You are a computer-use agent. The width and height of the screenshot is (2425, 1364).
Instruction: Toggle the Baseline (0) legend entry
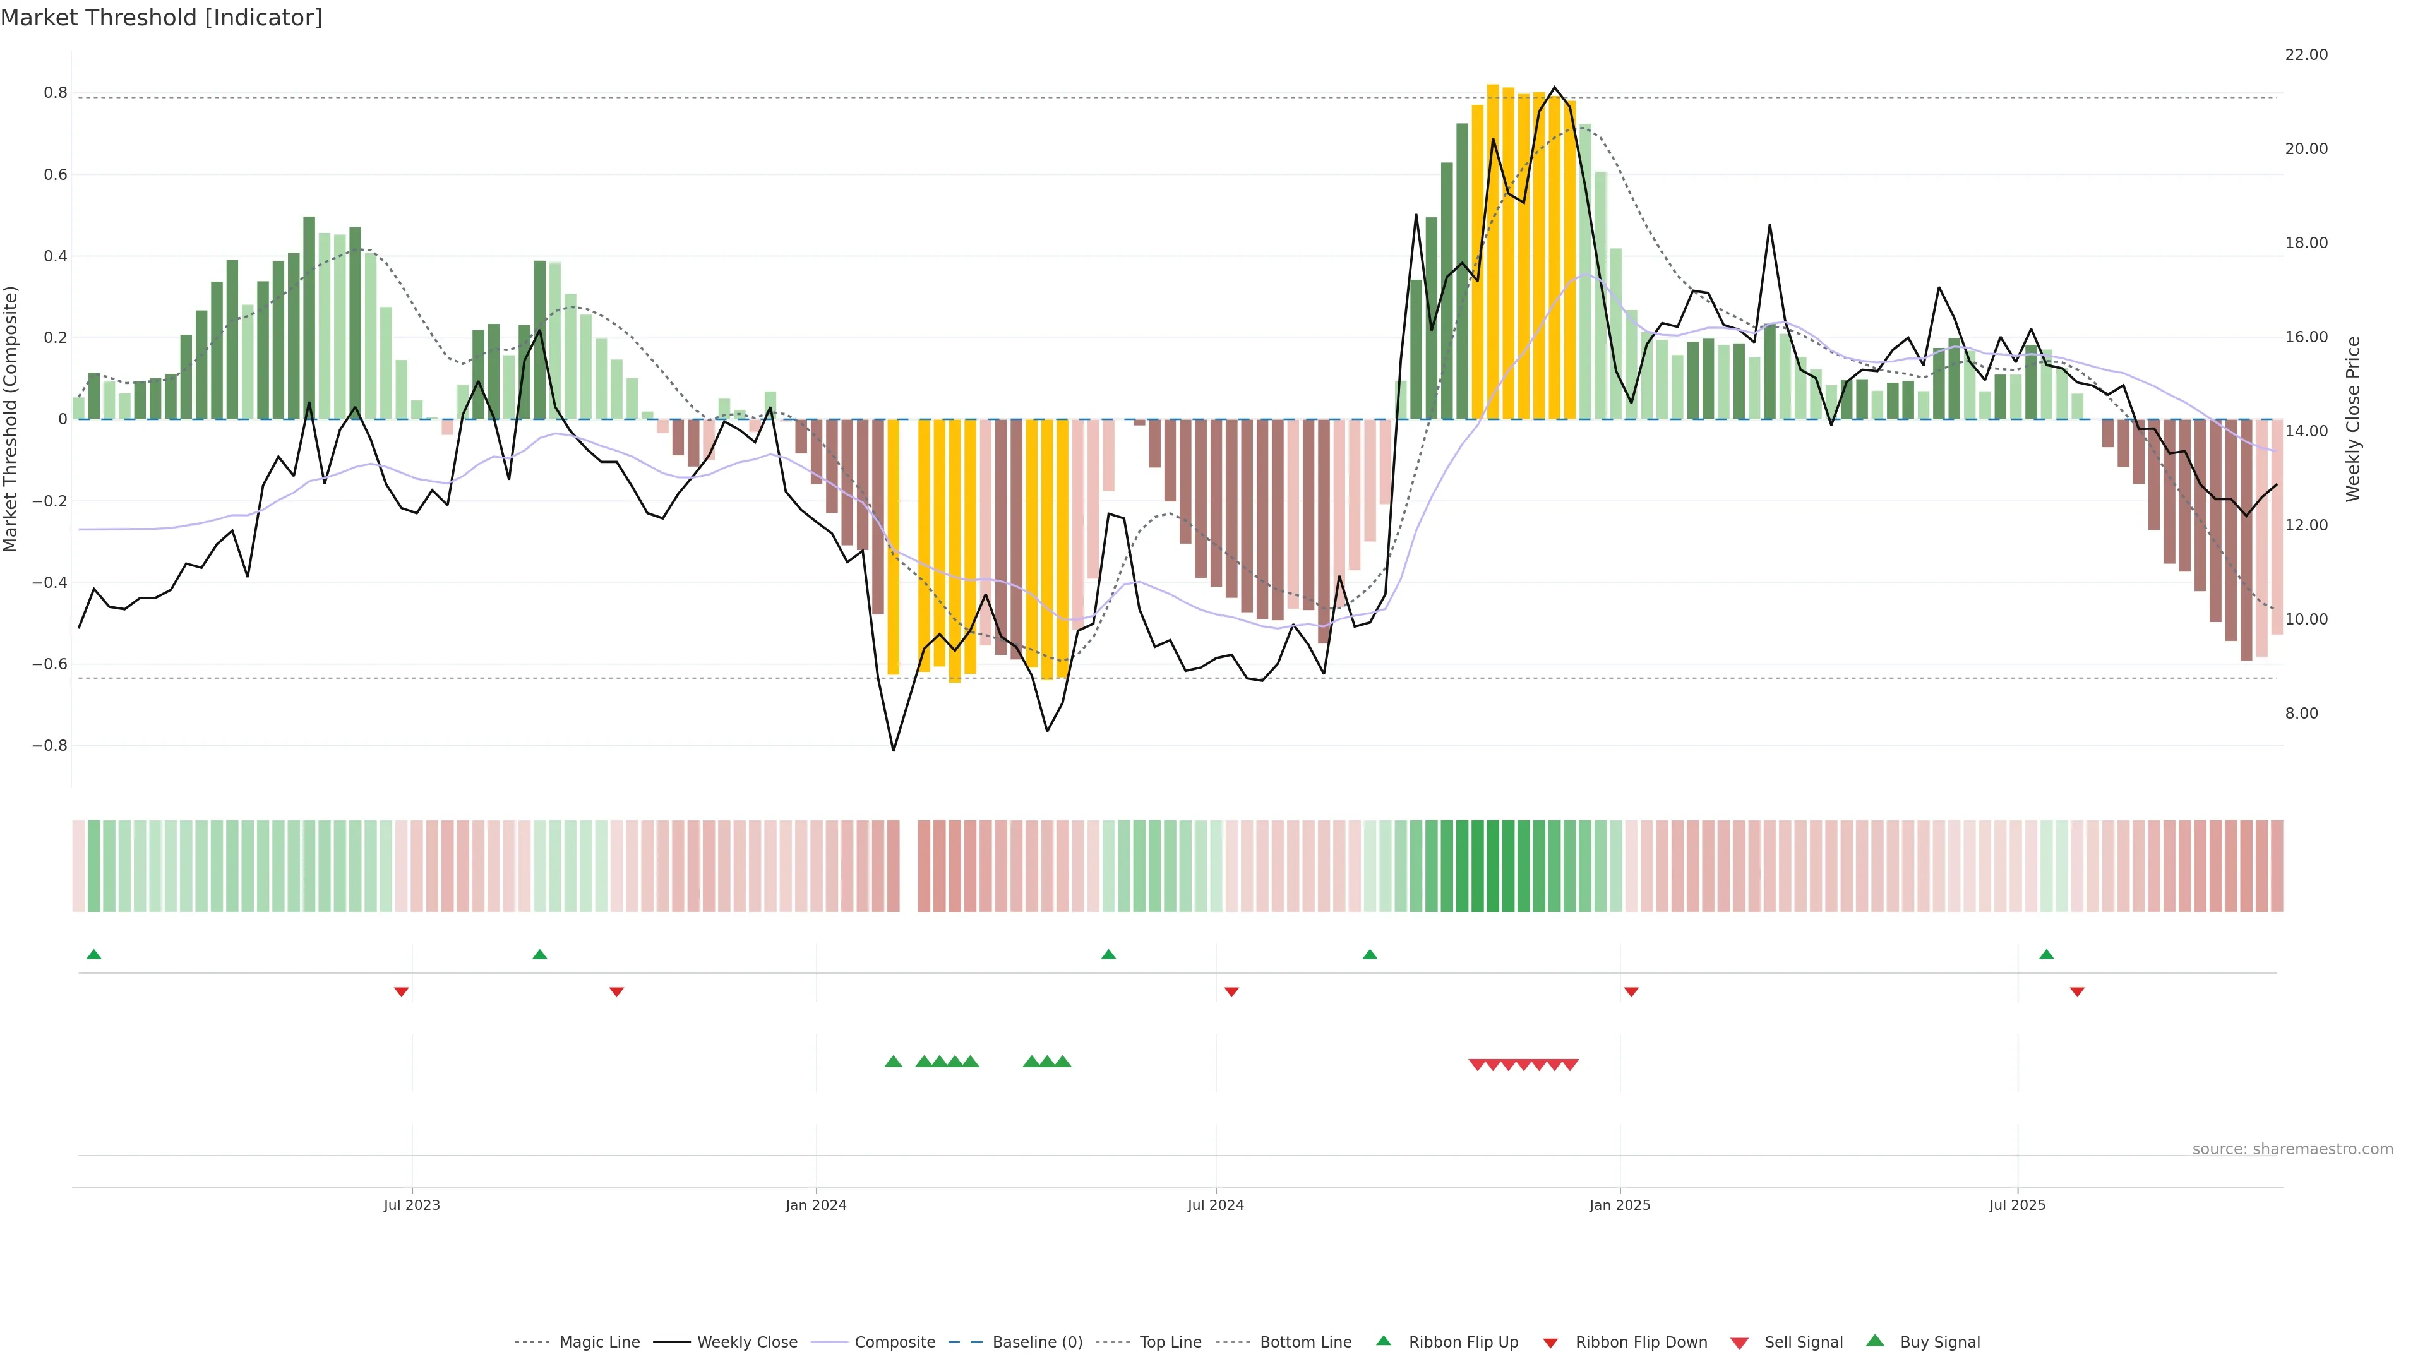point(1036,1343)
